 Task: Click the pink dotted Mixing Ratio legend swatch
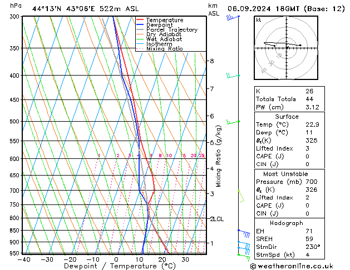tap(140, 48)
